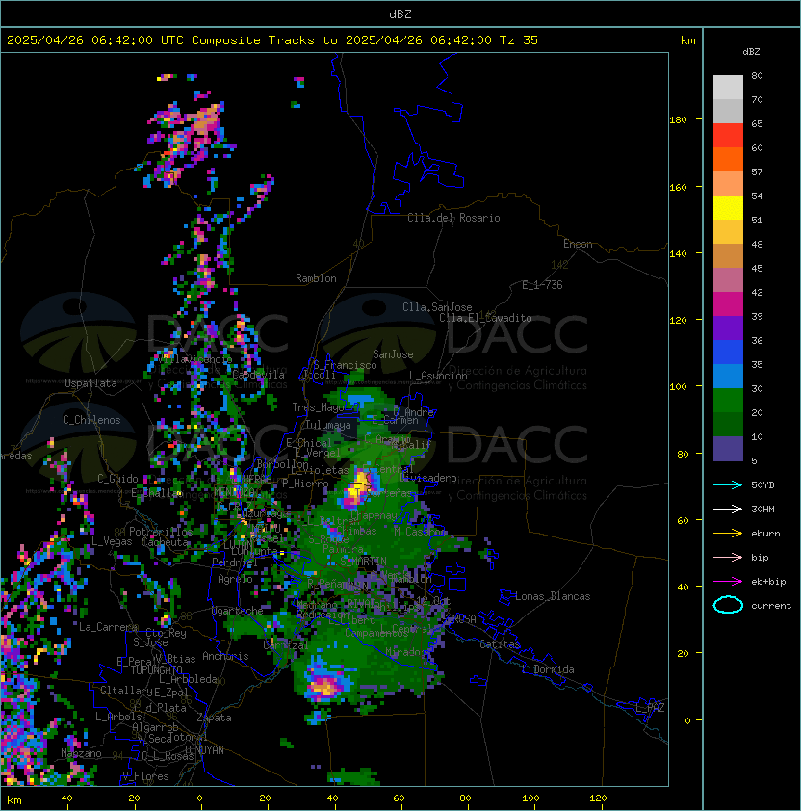801x811 pixels.
Task: Click the yellow eburn arrow icon
Action: [x=728, y=534]
